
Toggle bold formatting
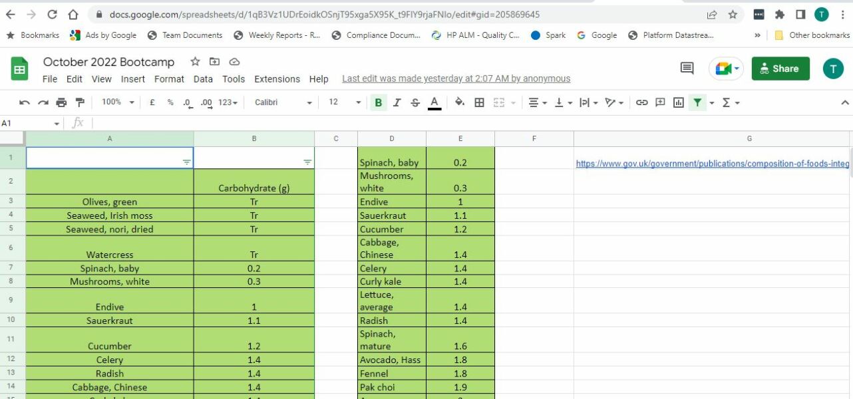[378, 102]
